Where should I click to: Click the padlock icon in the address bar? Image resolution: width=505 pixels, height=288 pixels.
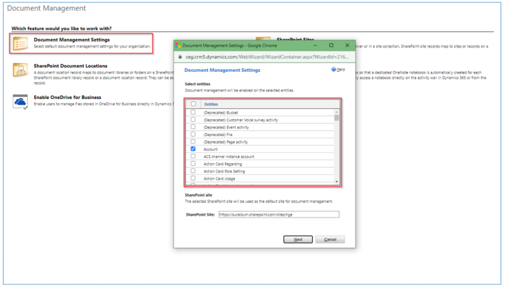(180, 57)
